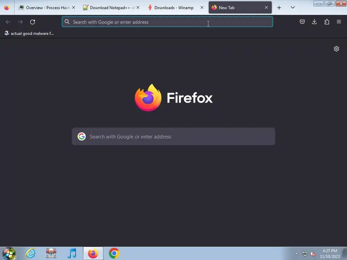Screen dimensions: 347x260
Task: Minimize the Firefox window
Action: pyautogui.click(x=319, y=3)
